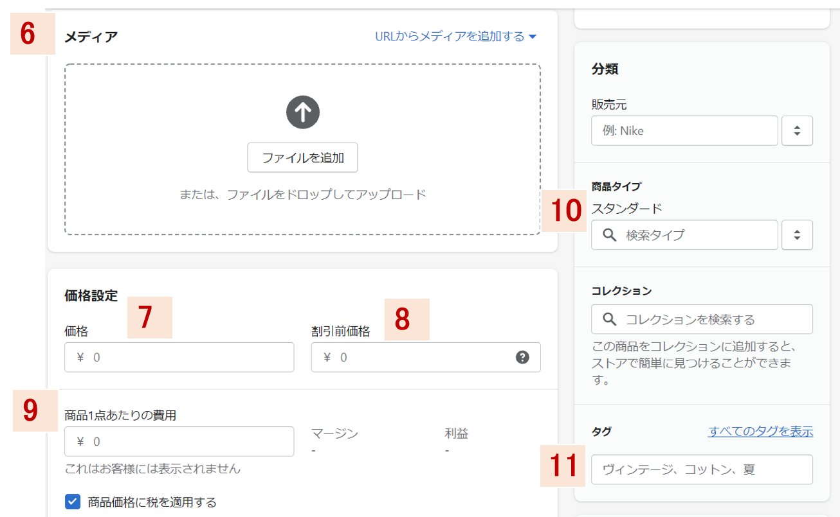
Task: Click the ファイルを追加 button
Action: (302, 158)
